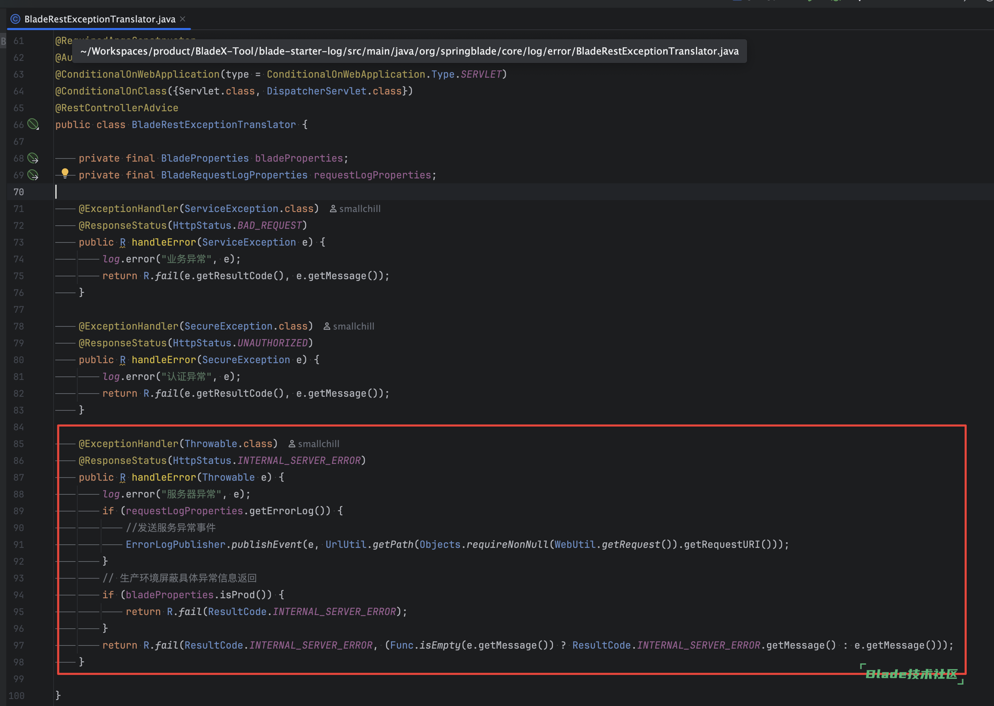This screenshot has height=706, width=994.
Task: Click the file path tooltip popup
Action: pyautogui.click(x=409, y=51)
